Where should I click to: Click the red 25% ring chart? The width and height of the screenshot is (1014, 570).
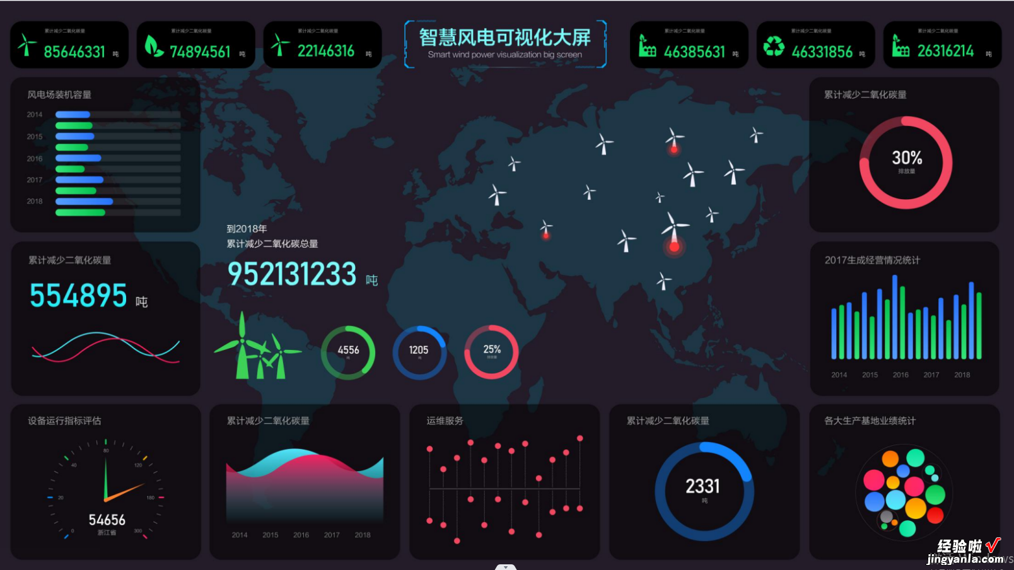tap(491, 352)
